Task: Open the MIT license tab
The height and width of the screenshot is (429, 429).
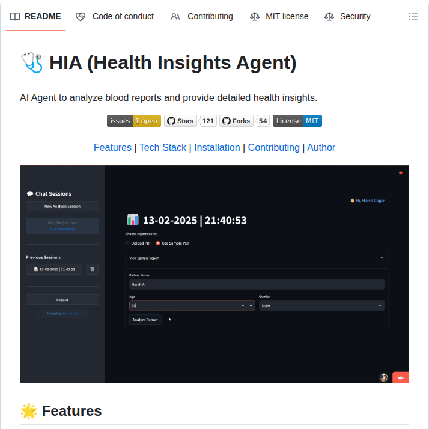Action: point(279,17)
